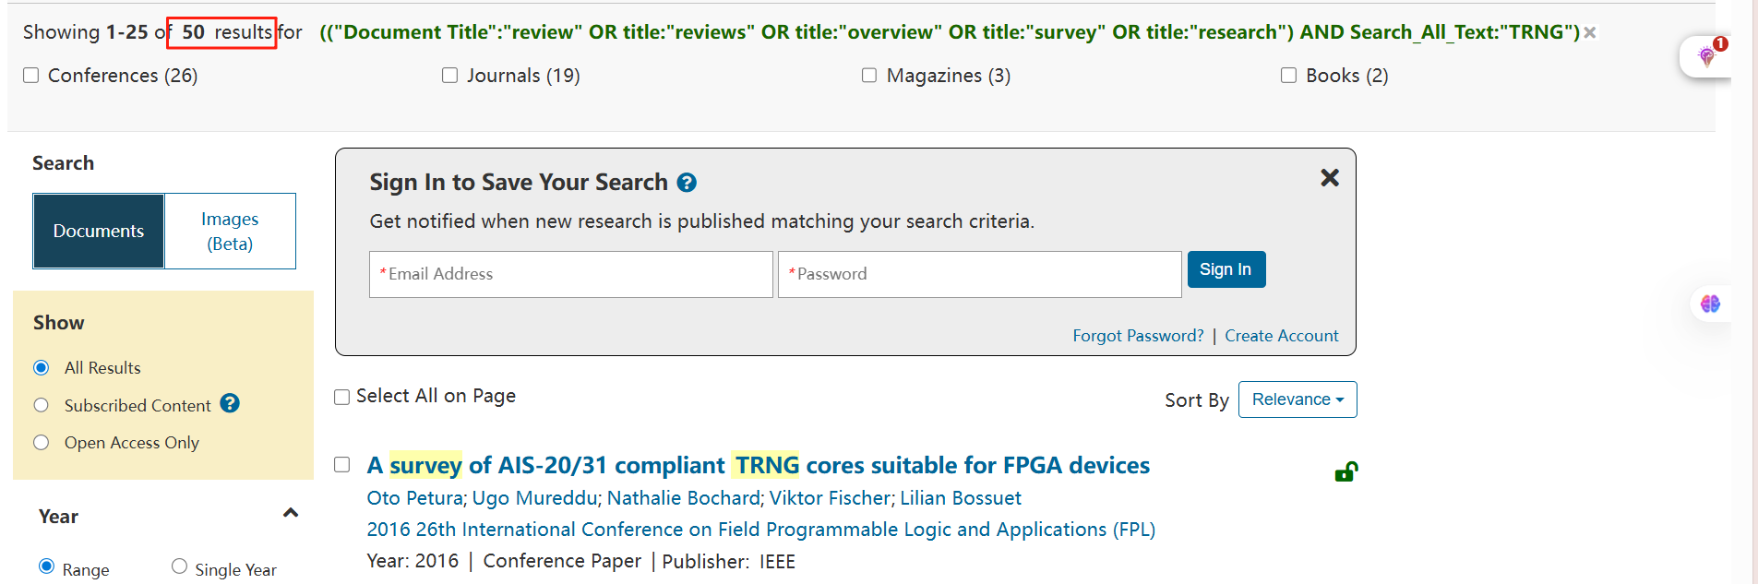Close the Sign In to Save Search panel
1758x584 pixels.
click(x=1330, y=177)
